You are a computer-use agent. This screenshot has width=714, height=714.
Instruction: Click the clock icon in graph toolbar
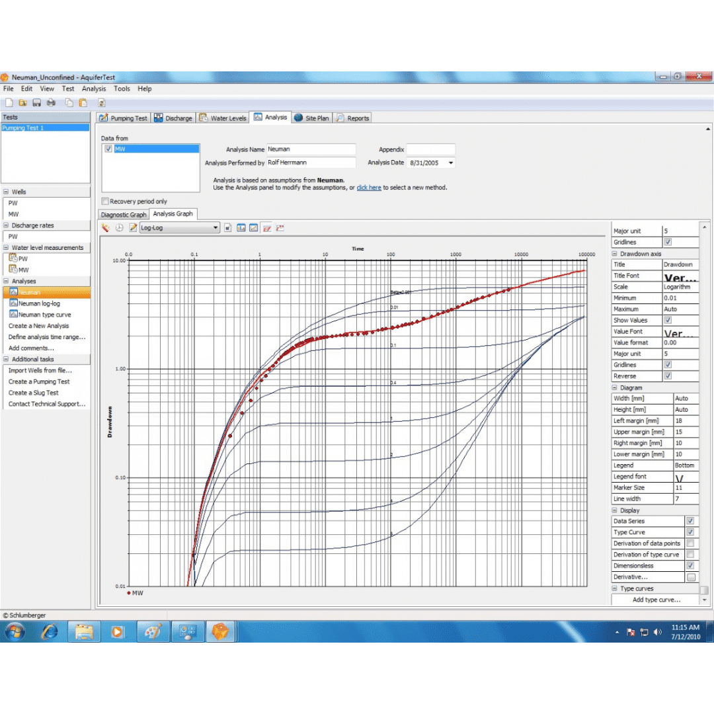[120, 227]
